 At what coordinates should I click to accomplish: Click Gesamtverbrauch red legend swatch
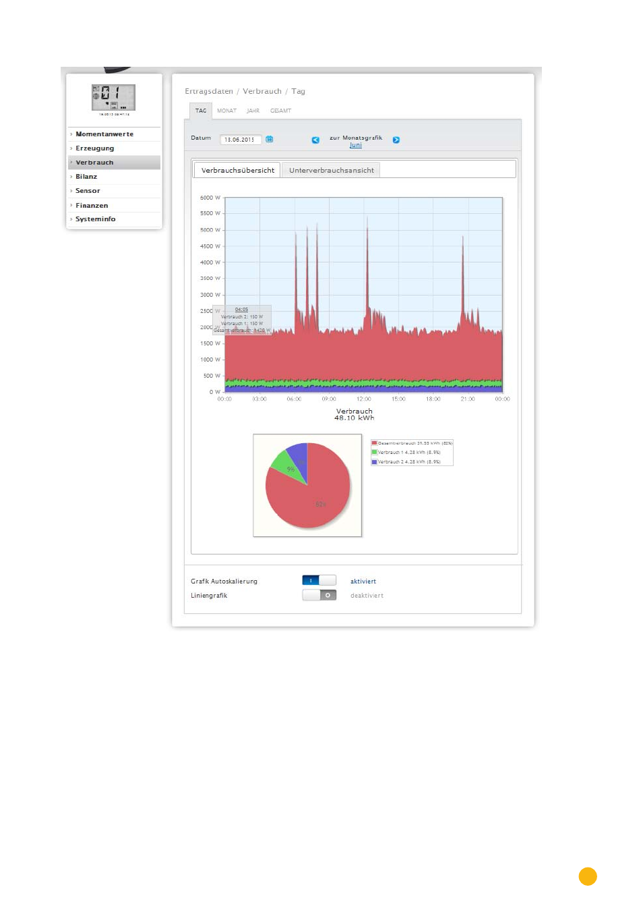pos(374,443)
